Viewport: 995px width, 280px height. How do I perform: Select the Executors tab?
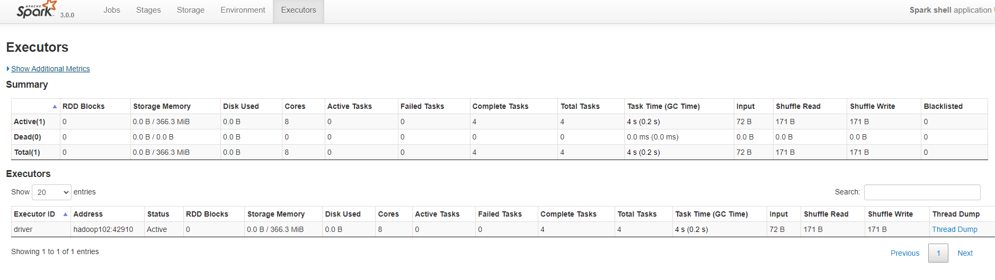tap(298, 10)
